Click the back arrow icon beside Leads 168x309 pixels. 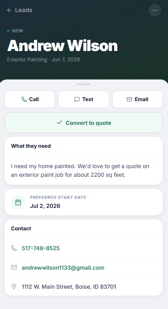(x=9, y=10)
